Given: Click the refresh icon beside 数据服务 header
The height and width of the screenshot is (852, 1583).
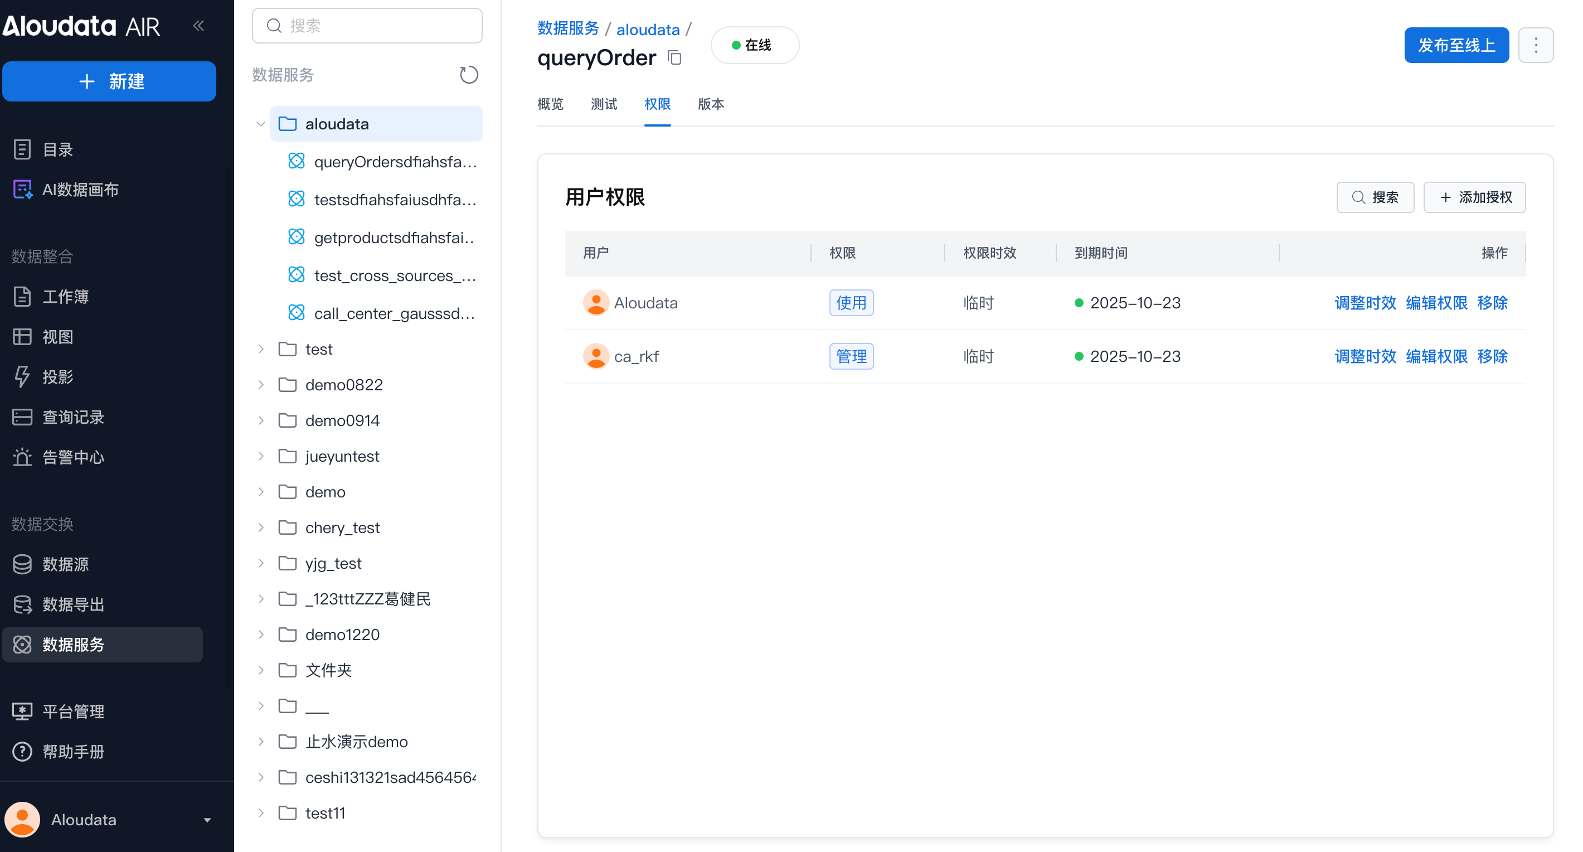Looking at the screenshot, I should click(x=468, y=75).
